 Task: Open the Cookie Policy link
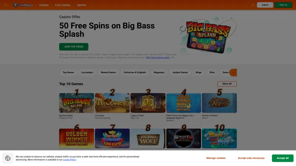tap(70, 160)
